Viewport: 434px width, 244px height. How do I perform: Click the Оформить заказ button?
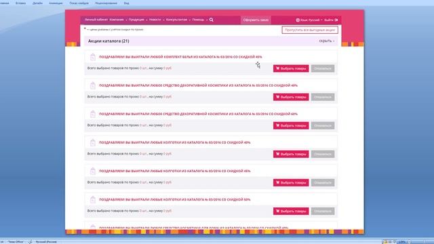click(x=256, y=20)
